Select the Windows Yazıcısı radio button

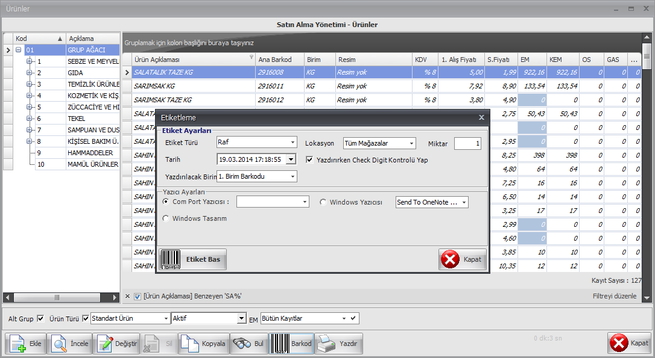323,202
